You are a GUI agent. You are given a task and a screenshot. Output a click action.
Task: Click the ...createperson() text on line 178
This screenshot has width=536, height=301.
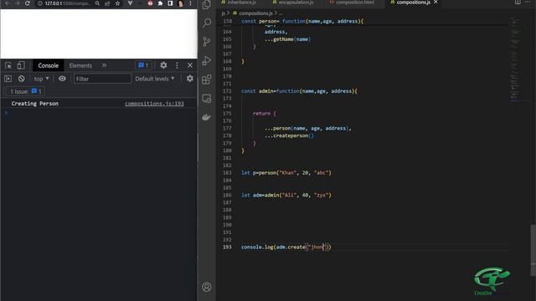click(289, 135)
